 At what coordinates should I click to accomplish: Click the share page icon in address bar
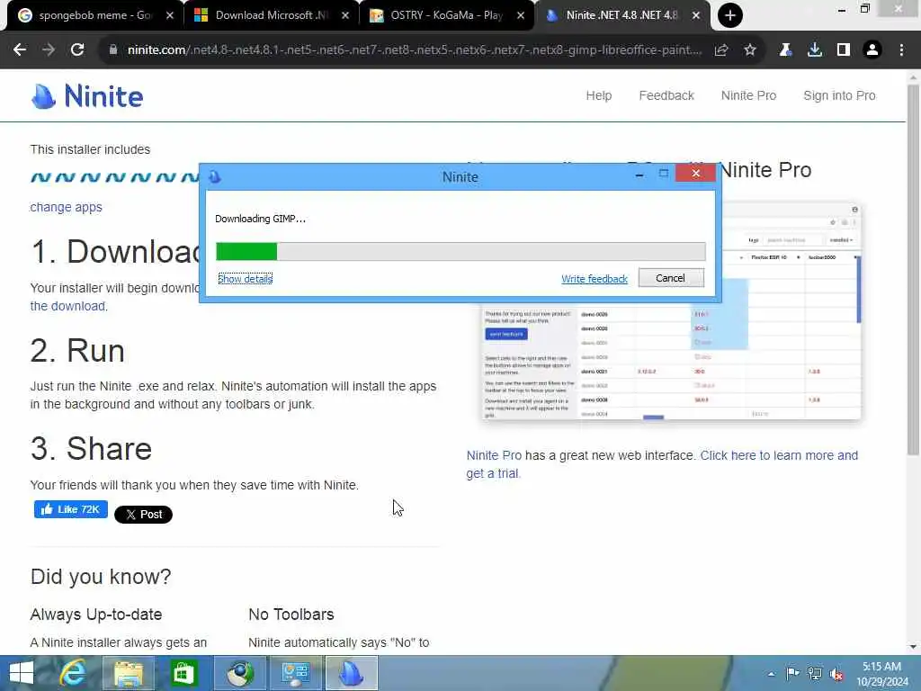[x=721, y=50]
